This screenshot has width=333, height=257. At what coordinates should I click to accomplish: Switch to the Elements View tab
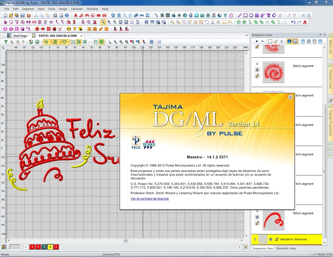[286, 248]
